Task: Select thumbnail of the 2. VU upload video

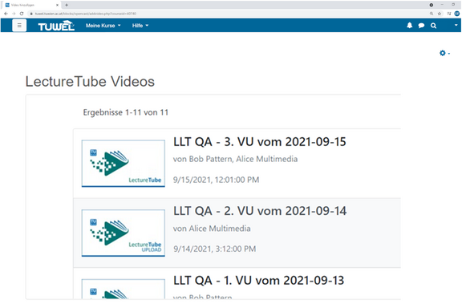Action: tap(124, 233)
